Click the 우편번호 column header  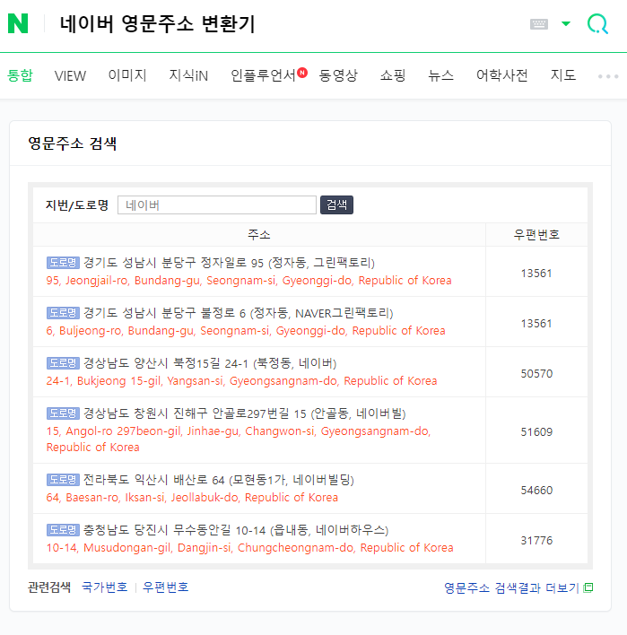click(536, 234)
